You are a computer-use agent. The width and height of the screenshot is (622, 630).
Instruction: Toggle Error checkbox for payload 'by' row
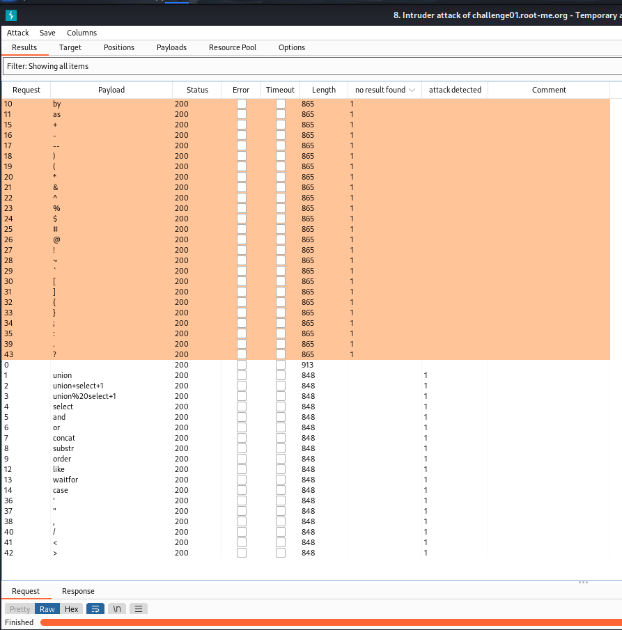click(x=241, y=104)
